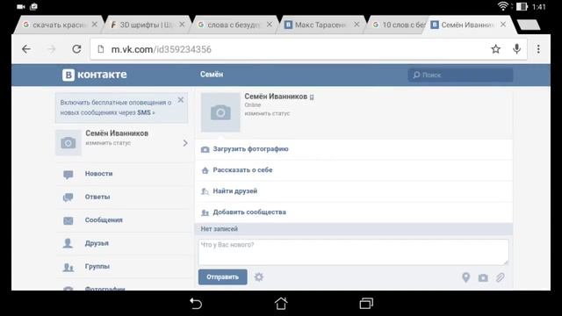Viewport: 562px width, 316px height.
Task: Click the large profile photo placeholder
Action: coord(220,112)
